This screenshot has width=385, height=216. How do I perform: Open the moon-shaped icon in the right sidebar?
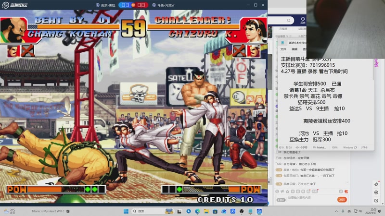coord(376,184)
